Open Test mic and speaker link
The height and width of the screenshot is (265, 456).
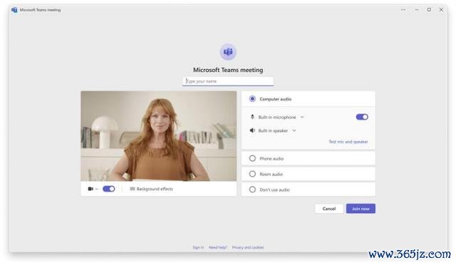click(348, 142)
